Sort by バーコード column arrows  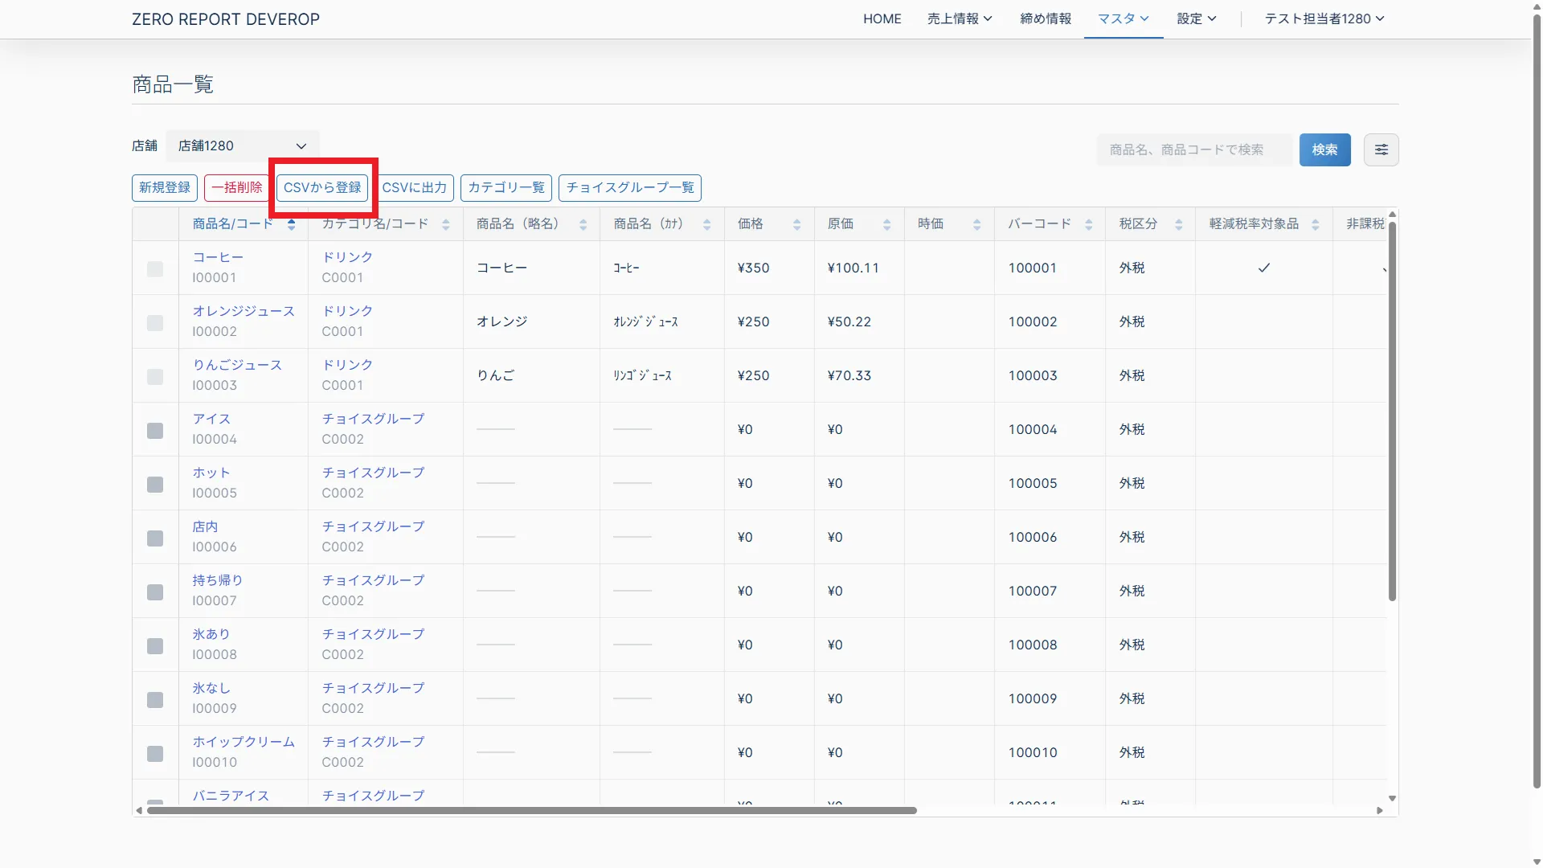click(x=1088, y=224)
